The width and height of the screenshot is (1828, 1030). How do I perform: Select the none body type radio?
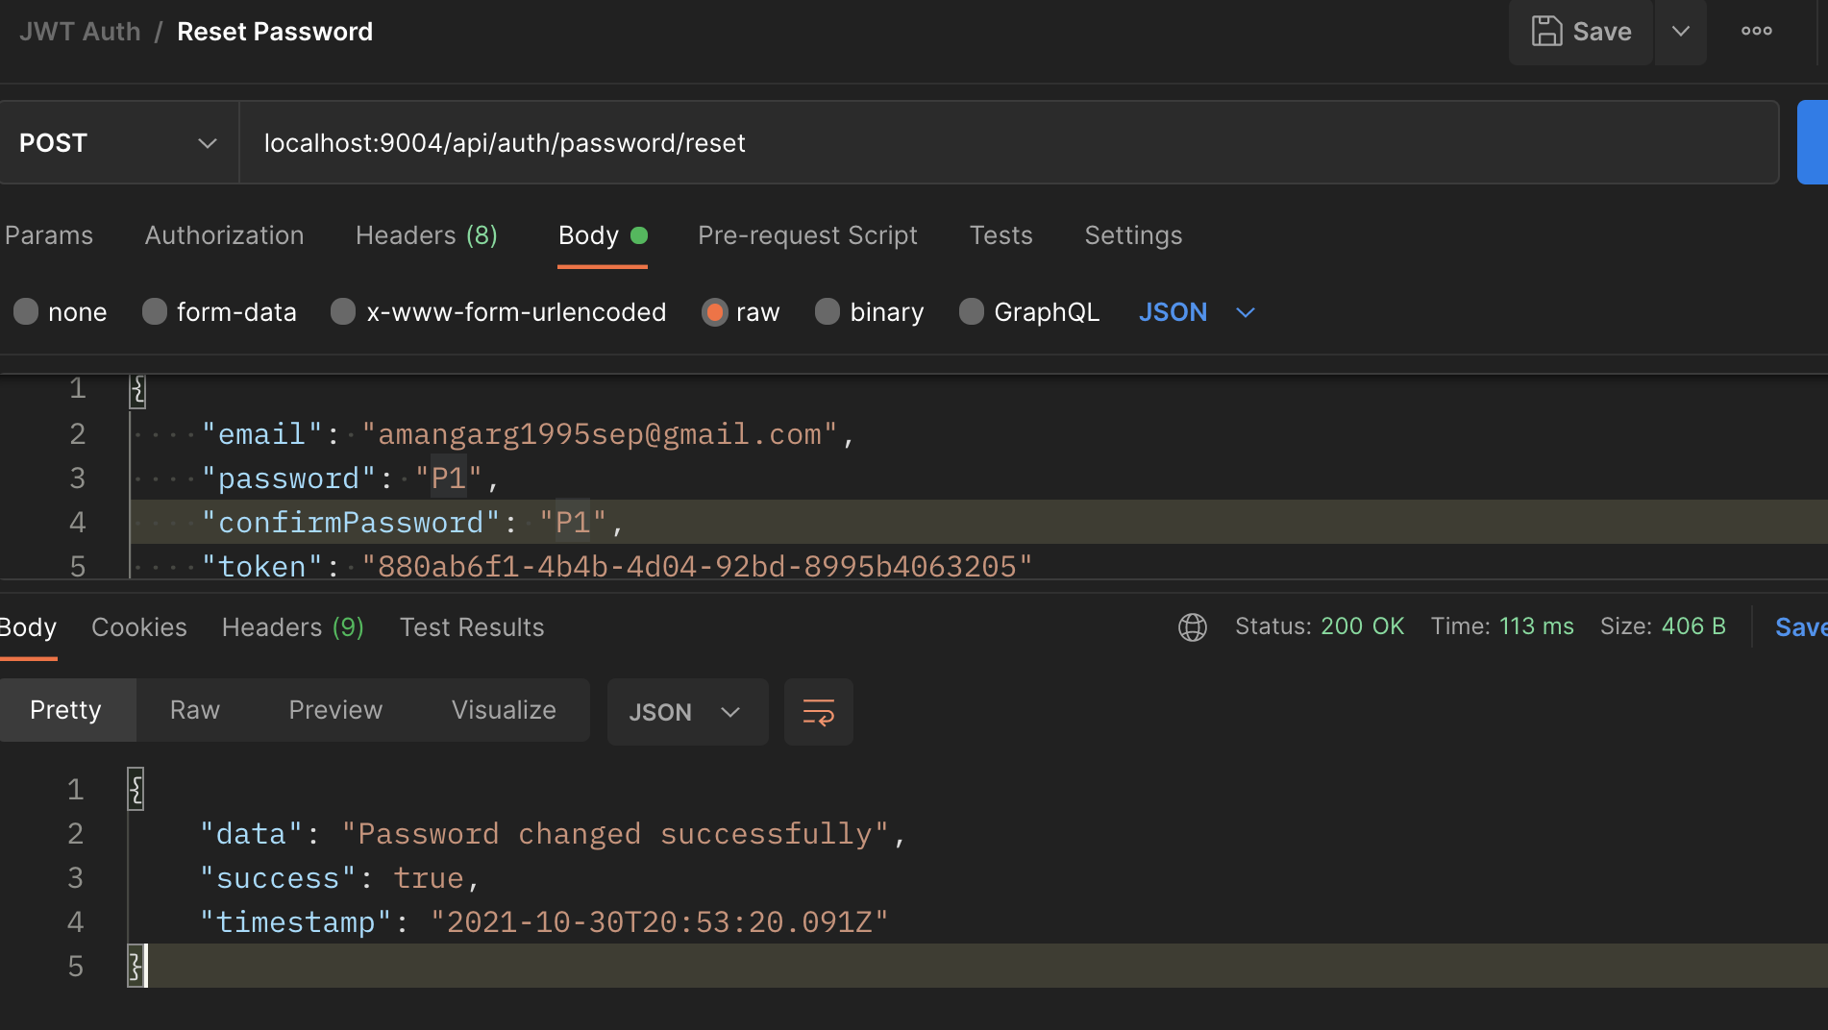pos(26,312)
